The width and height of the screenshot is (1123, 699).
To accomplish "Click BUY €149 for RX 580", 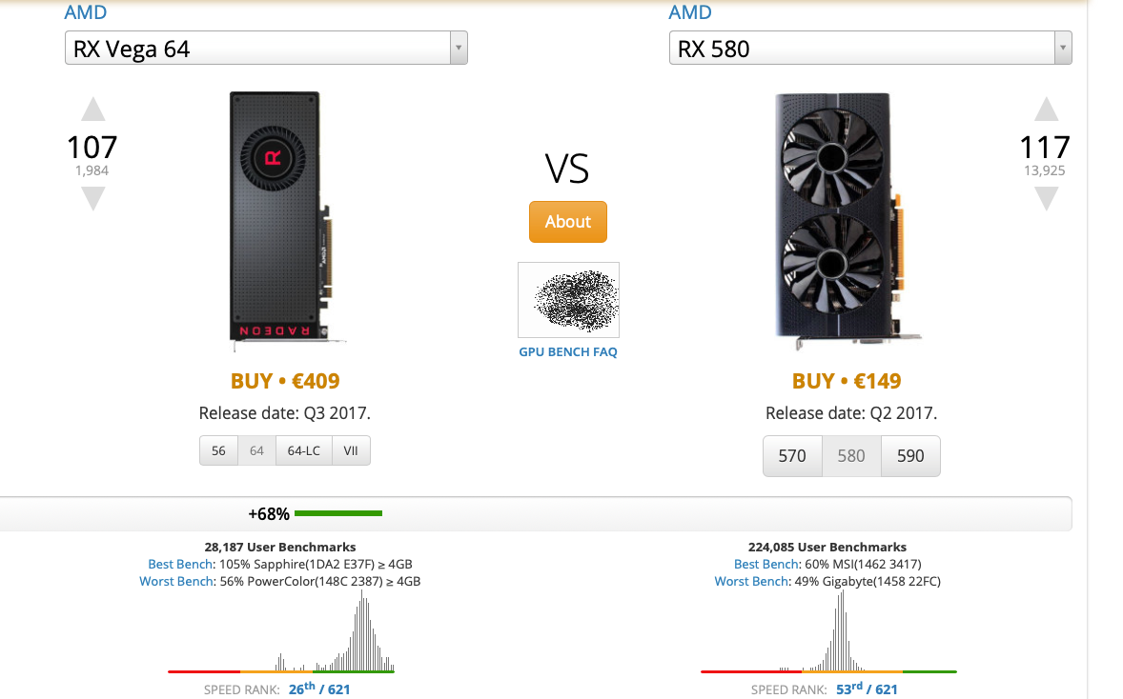I will pyautogui.click(x=847, y=381).
